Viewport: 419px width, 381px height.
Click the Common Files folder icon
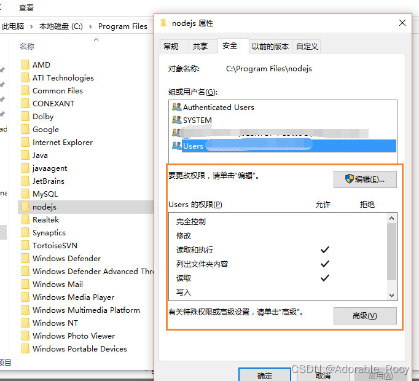tap(25, 90)
